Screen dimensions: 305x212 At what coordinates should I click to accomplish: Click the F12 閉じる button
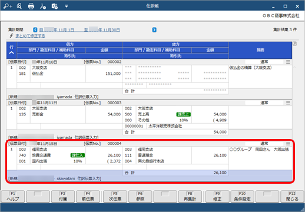click(x=292, y=196)
